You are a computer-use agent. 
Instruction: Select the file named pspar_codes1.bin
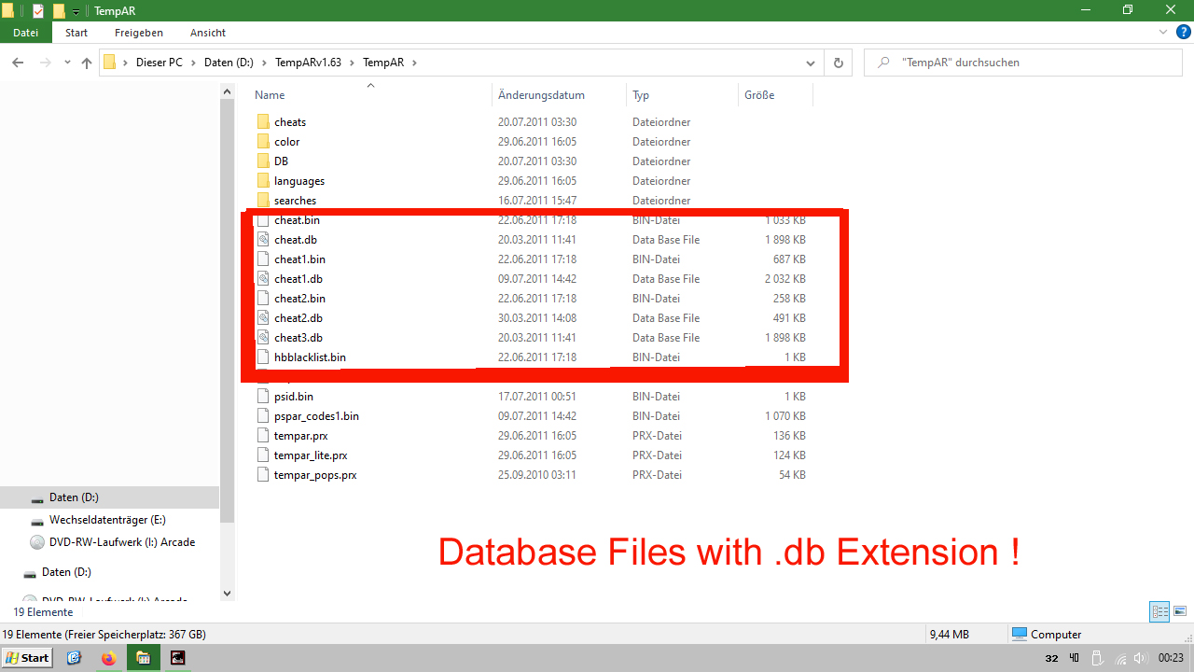click(x=316, y=416)
